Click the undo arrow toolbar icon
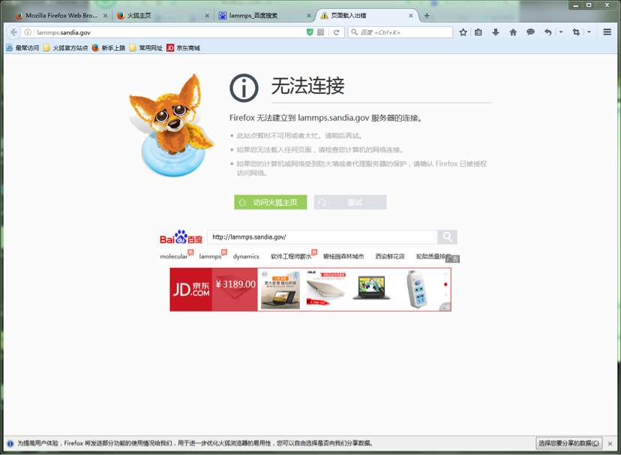 coord(547,32)
